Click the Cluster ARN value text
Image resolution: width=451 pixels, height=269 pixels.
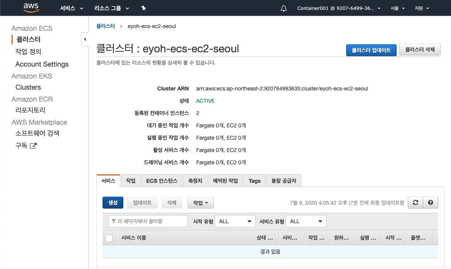pyautogui.click(x=282, y=89)
